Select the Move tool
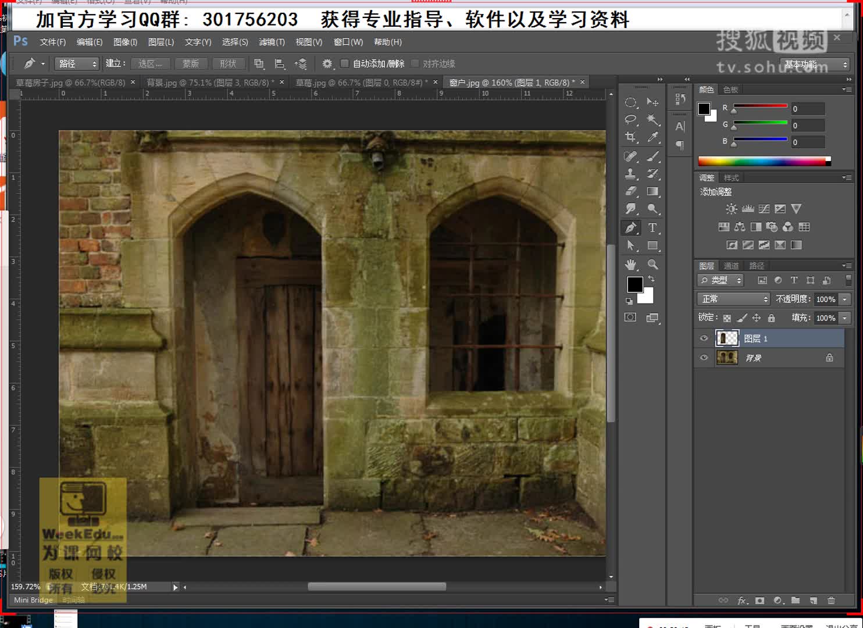The image size is (863, 628). click(652, 102)
